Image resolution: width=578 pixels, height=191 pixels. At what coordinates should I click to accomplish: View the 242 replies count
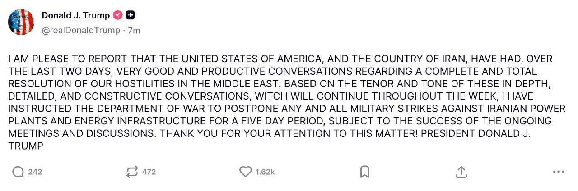pyautogui.click(x=35, y=172)
